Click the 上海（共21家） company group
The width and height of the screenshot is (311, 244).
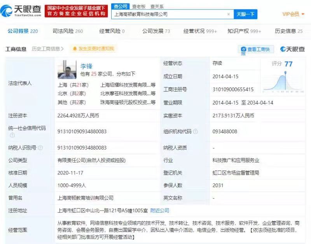pyautogui.click(x=73, y=85)
